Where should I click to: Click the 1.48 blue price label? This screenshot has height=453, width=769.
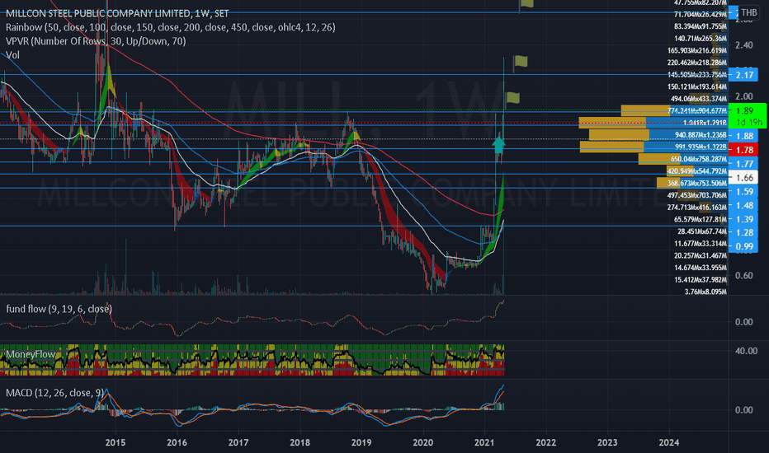[743, 205]
